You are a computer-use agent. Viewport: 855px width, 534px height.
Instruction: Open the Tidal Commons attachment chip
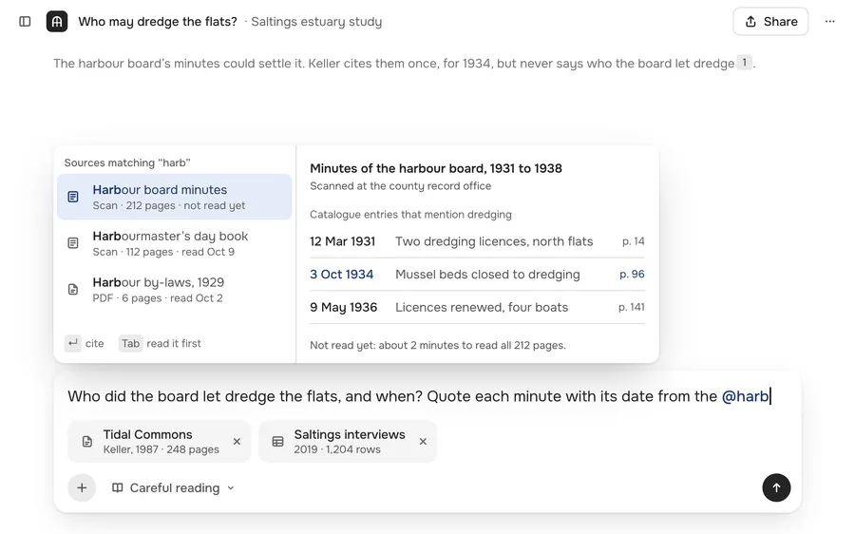[160, 442]
